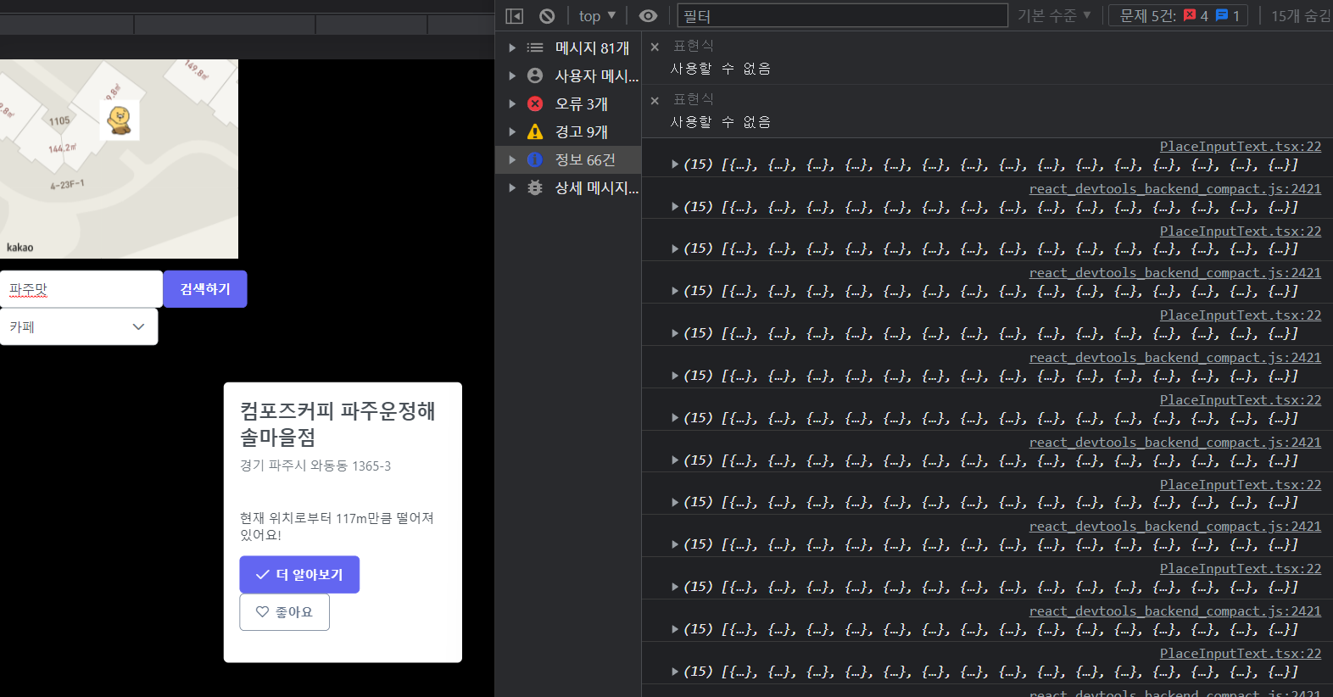Clear the console with the ban icon

[x=547, y=16]
